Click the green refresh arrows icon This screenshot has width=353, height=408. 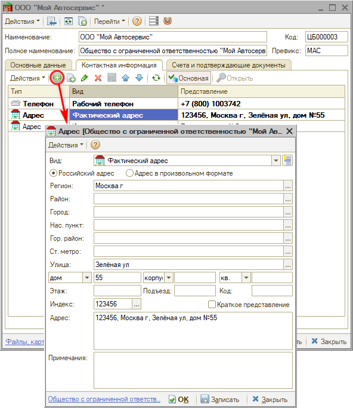(x=156, y=78)
